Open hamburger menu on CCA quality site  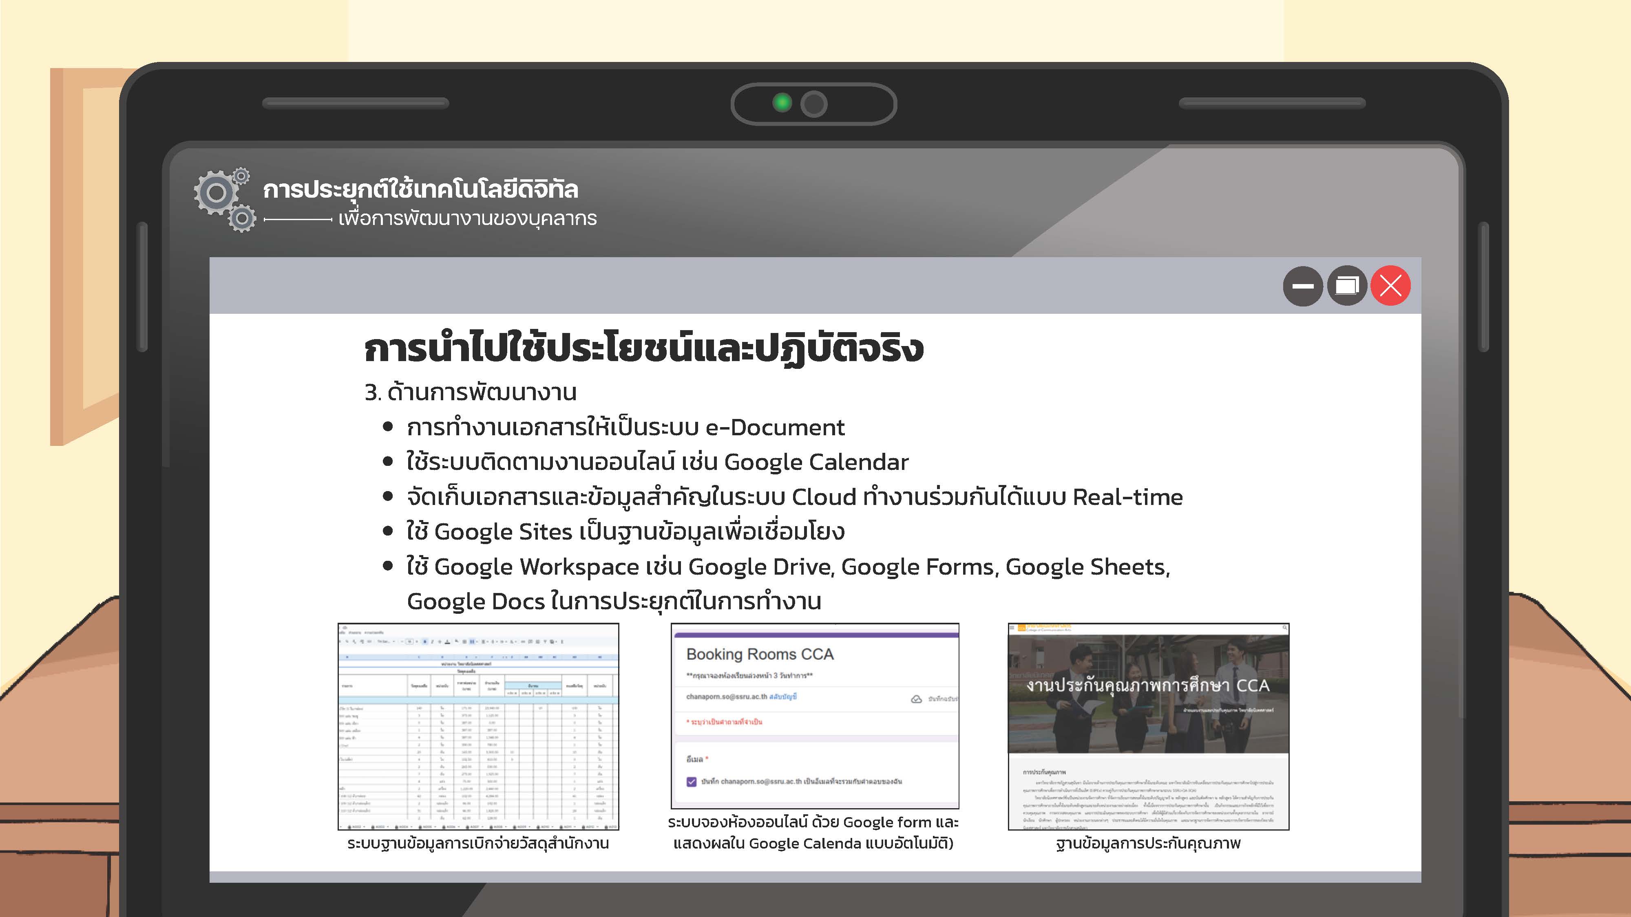(x=1012, y=628)
